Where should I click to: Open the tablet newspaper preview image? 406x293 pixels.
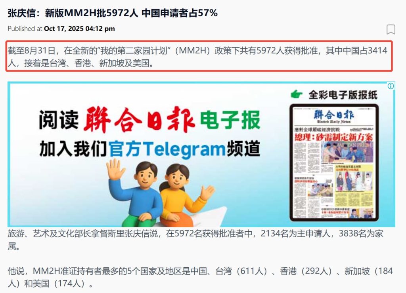(334, 163)
